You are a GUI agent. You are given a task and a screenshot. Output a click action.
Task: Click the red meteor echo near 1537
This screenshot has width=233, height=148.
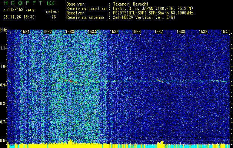tap(160, 81)
